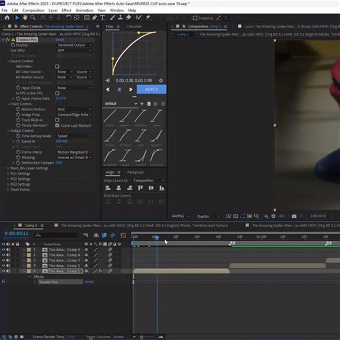Align layers to bottom edge
This screenshot has width=340, height=340.
(x=161, y=188)
